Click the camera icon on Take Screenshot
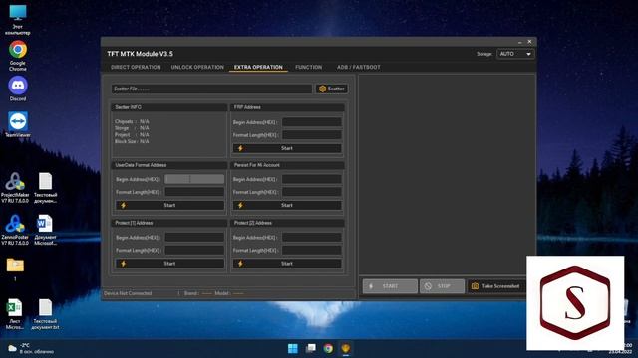Screen dimensions: 638x358 [475, 286]
